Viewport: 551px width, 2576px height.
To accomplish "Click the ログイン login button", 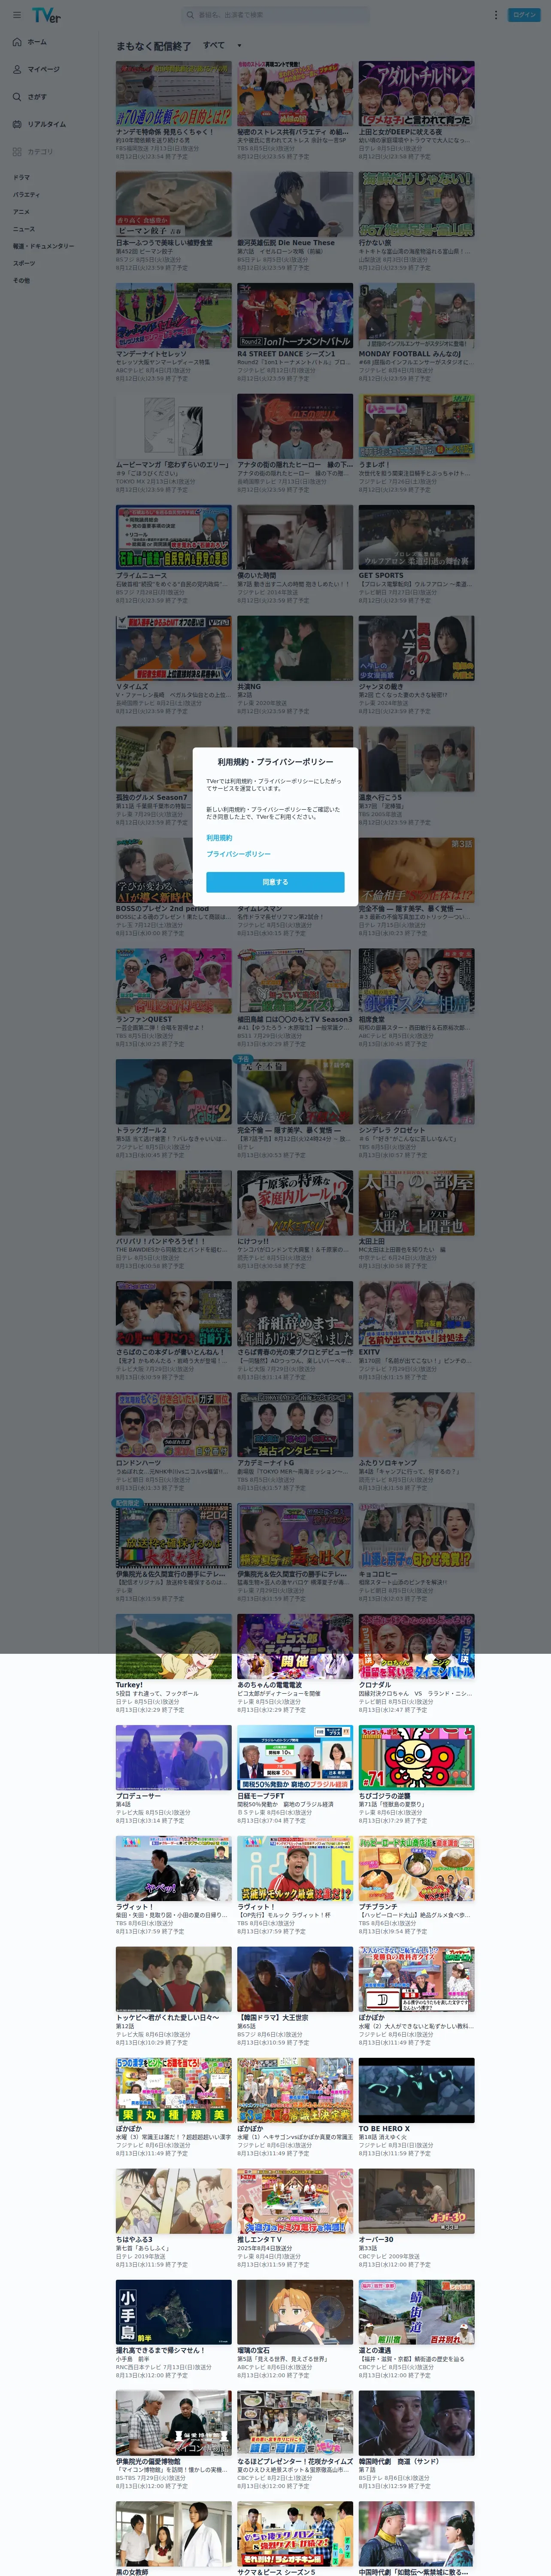I will pyautogui.click(x=524, y=15).
